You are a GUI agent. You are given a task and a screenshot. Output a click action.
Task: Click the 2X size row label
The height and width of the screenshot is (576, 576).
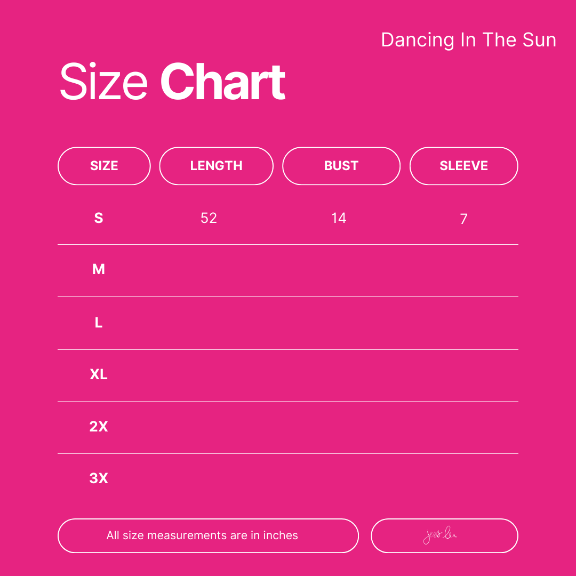tap(99, 427)
